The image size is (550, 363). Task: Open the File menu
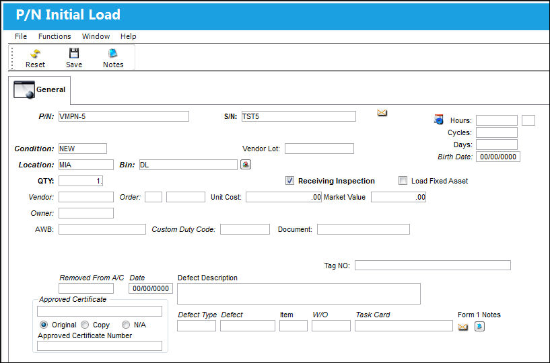pyautogui.click(x=21, y=36)
